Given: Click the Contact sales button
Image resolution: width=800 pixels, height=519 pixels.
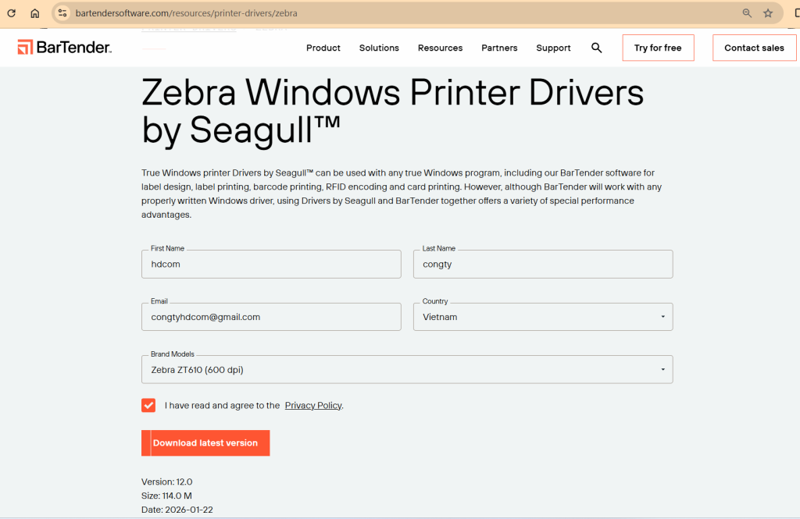Looking at the screenshot, I should [754, 48].
